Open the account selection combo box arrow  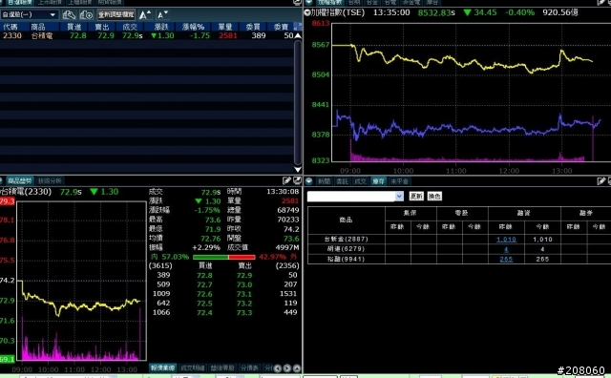pyautogui.click(x=399, y=196)
